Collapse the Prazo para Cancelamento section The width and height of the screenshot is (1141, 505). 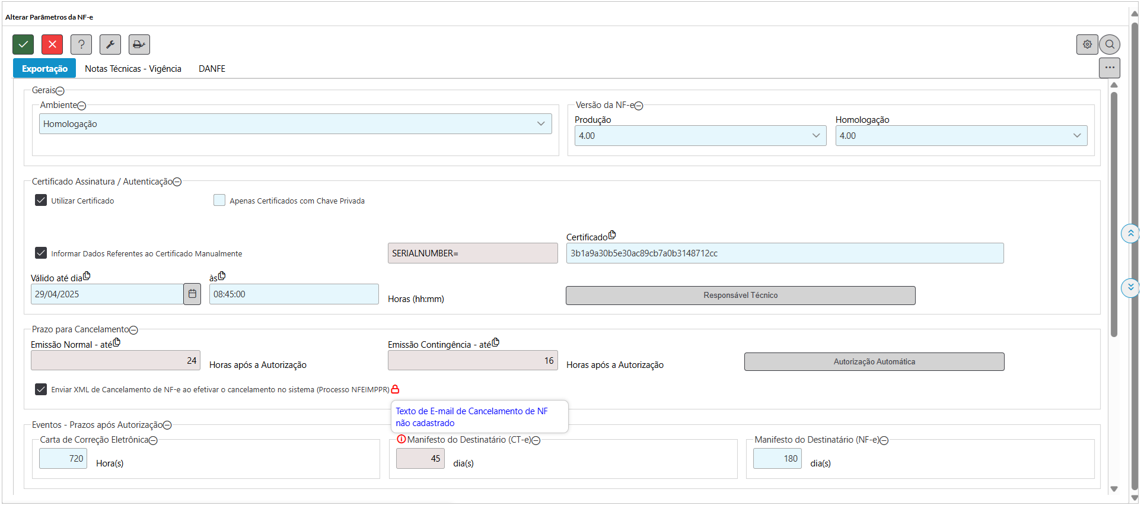pos(133,330)
